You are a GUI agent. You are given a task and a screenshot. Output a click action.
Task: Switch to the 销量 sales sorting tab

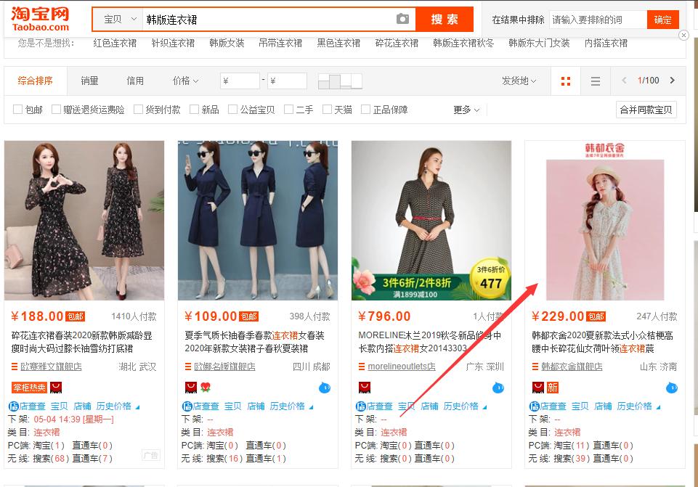(x=89, y=81)
